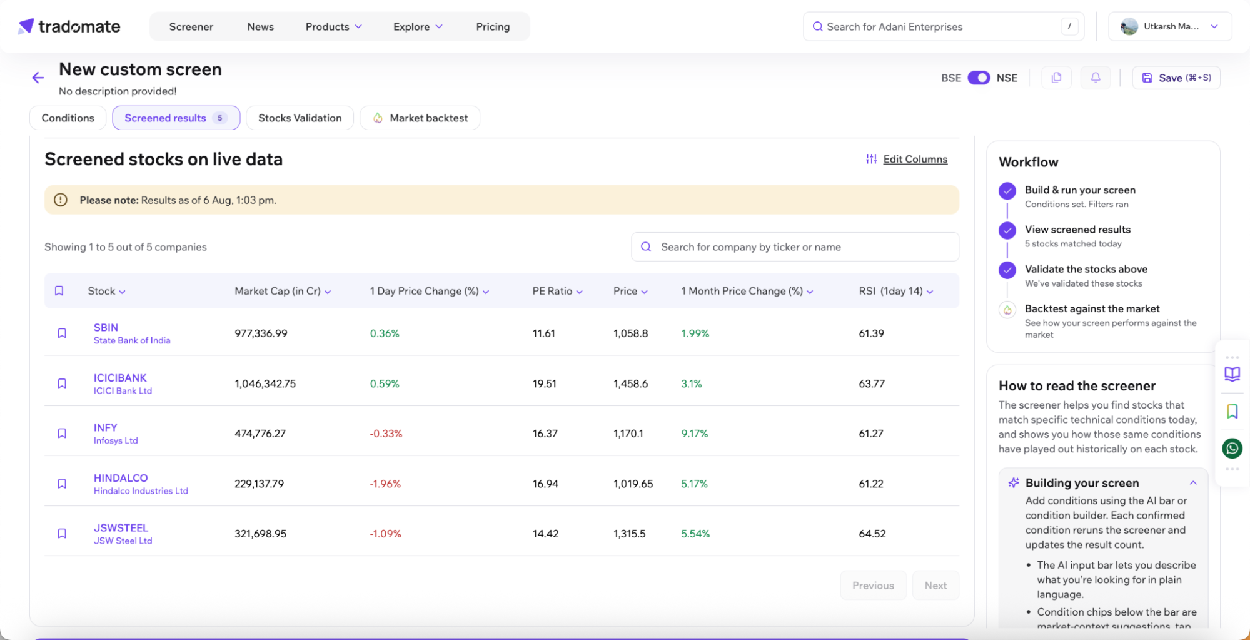Click the sparkle icon beside Building your screen
Image resolution: width=1250 pixels, height=640 pixels.
point(1014,483)
